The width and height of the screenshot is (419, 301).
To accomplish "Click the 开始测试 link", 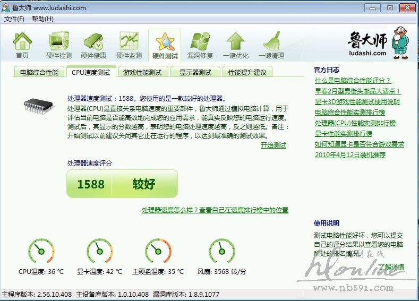I will [273, 145].
